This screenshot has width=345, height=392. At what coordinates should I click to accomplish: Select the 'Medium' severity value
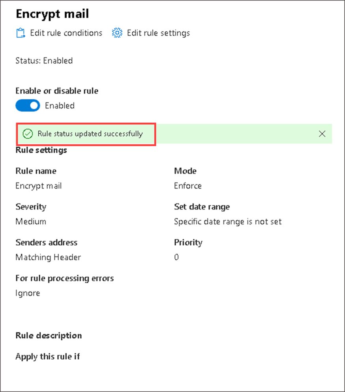point(31,222)
